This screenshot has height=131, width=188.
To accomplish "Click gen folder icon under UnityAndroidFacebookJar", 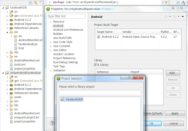I will pyautogui.click(x=11, y=81).
